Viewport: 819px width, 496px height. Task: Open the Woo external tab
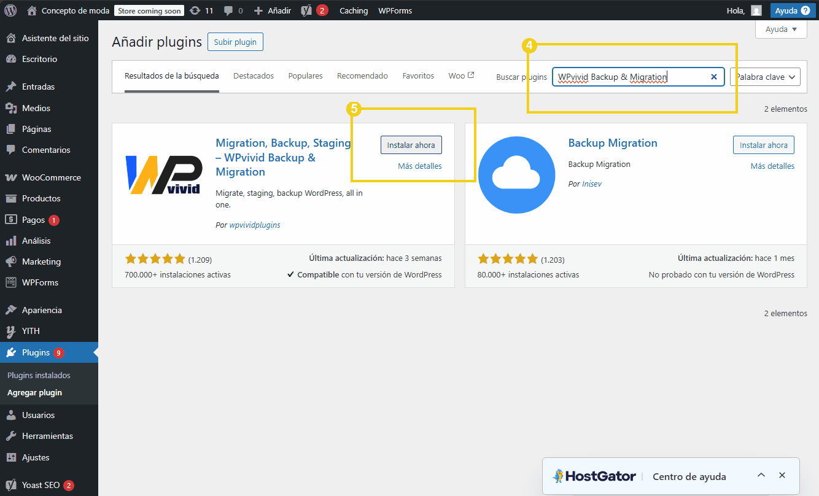click(x=461, y=76)
